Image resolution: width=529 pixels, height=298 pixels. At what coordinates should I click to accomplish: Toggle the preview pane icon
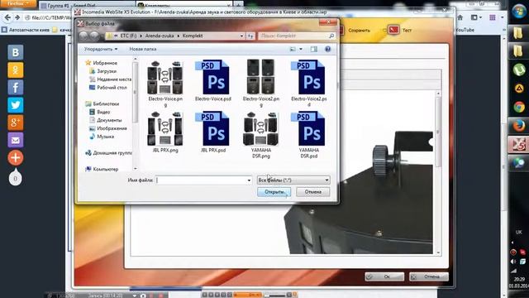pos(314,50)
